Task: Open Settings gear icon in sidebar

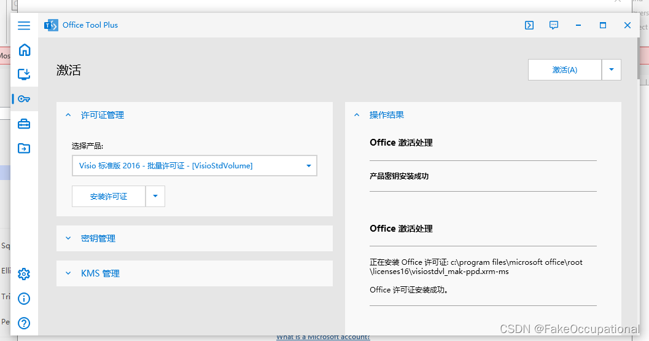Action: coord(24,274)
